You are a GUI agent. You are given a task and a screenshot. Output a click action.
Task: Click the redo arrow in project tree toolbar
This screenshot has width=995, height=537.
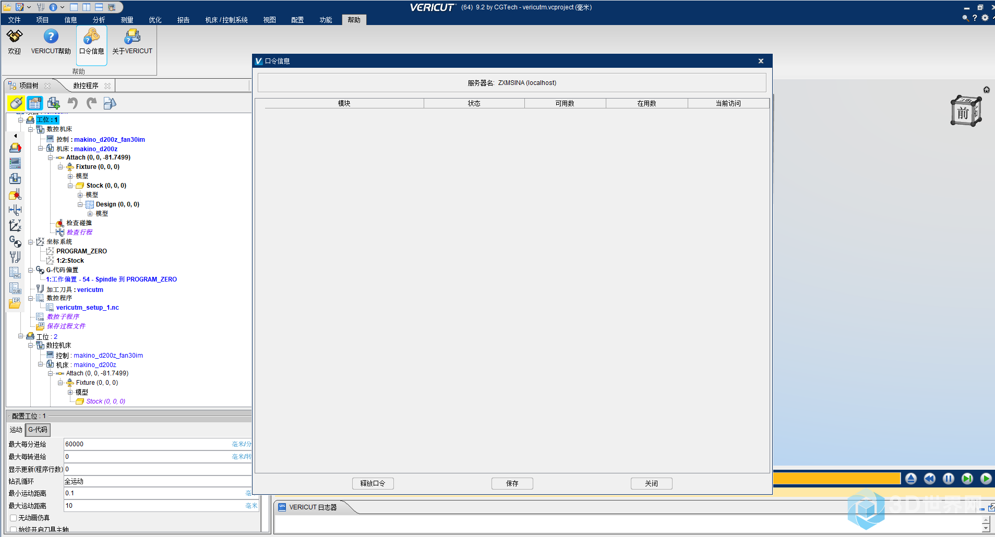[91, 103]
